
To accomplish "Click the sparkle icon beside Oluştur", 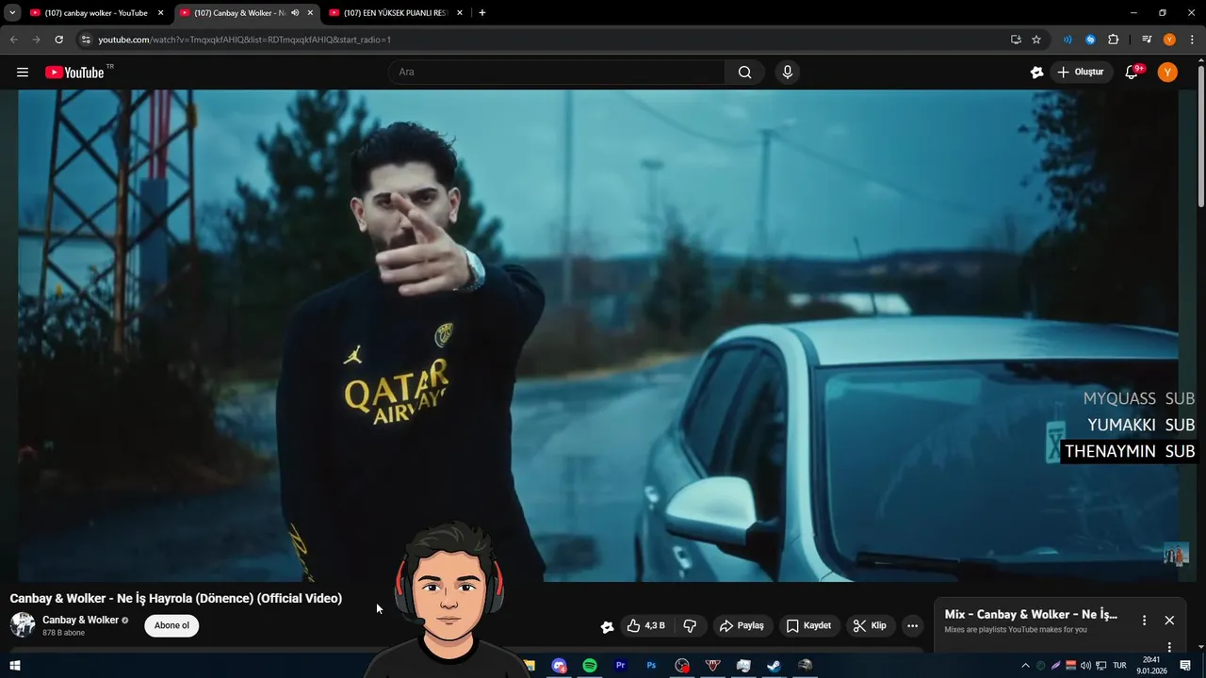I will [1036, 73].
